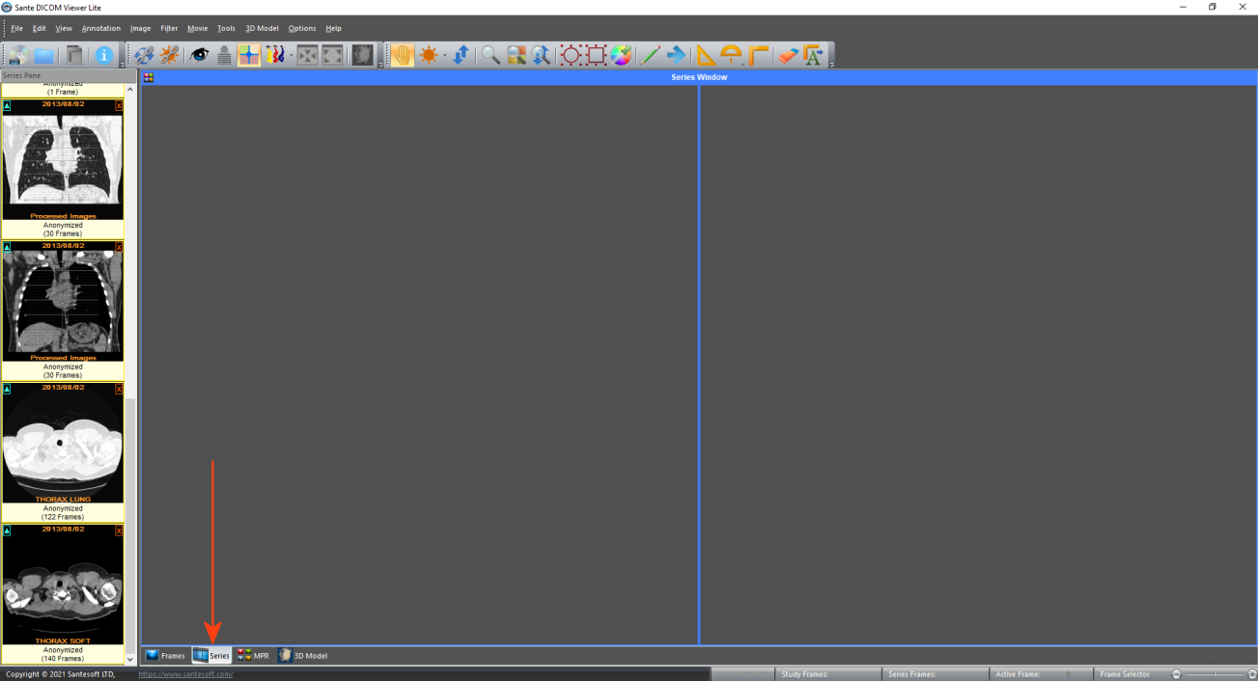Select the elliptical ROI tool
The image size is (1260, 682).
tap(571, 55)
